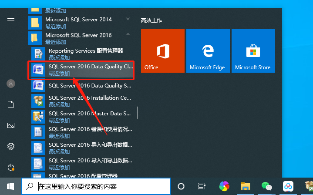
Task: Click Data Quality Server app icon
Action: [x=38, y=85]
